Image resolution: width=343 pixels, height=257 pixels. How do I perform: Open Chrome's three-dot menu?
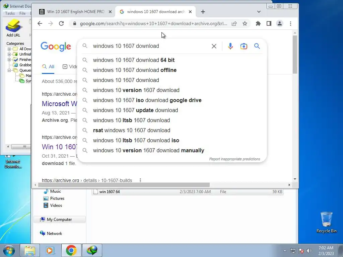pos(290,24)
